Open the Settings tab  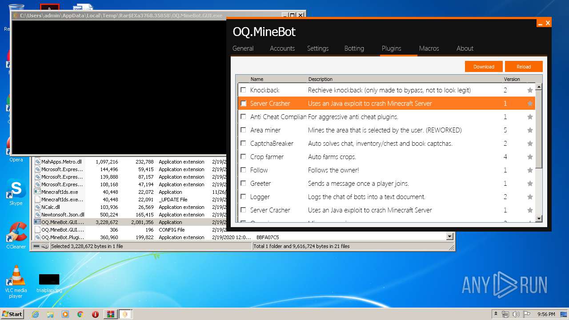(318, 48)
